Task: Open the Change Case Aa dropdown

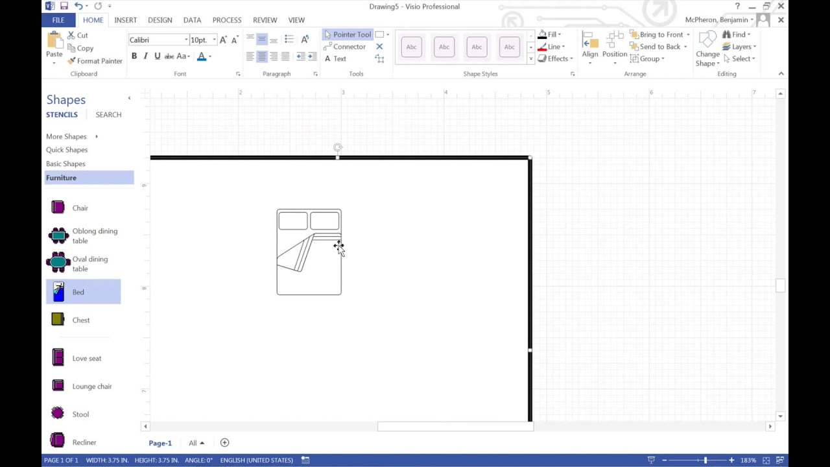Action: [x=184, y=56]
